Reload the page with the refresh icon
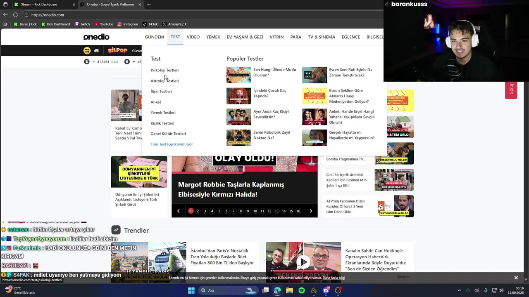 click(x=15, y=15)
